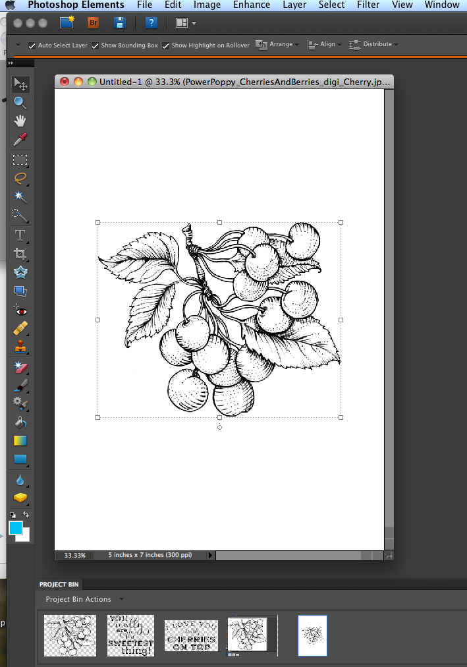This screenshot has width=467, height=667.
Task: Select the Straighten tool
Action: [x=20, y=291]
